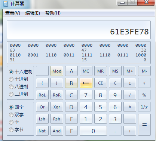The image size is (156, 141).
Task: Click the number 5 button
Action: point(101,107)
